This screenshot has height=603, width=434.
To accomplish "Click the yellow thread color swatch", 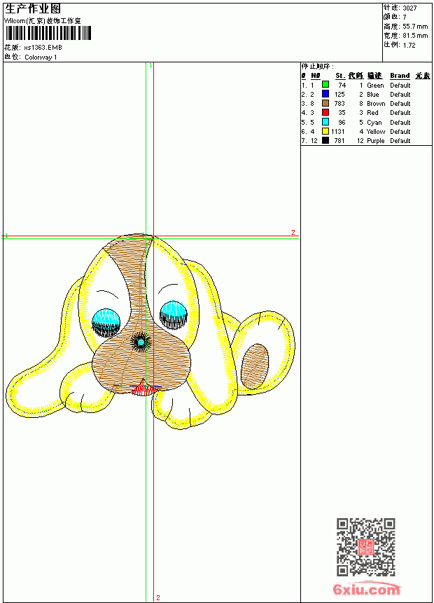I will click(325, 131).
